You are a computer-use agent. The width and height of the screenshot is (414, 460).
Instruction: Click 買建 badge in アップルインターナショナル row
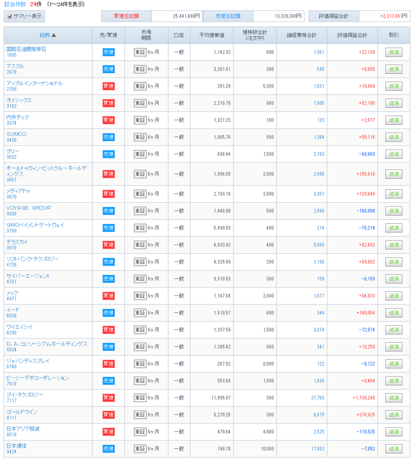108,86
